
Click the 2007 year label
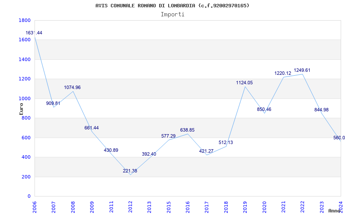(x=53, y=207)
